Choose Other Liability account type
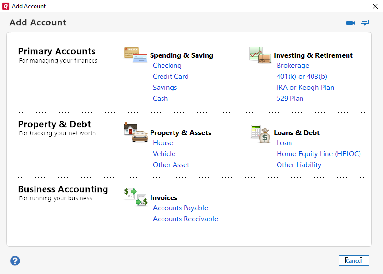This screenshot has height=274, width=383. click(x=299, y=165)
